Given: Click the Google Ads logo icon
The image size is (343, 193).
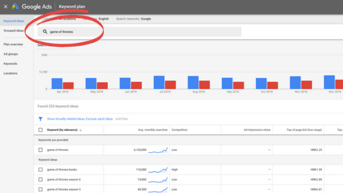Looking at the screenshot, I should point(15,7).
